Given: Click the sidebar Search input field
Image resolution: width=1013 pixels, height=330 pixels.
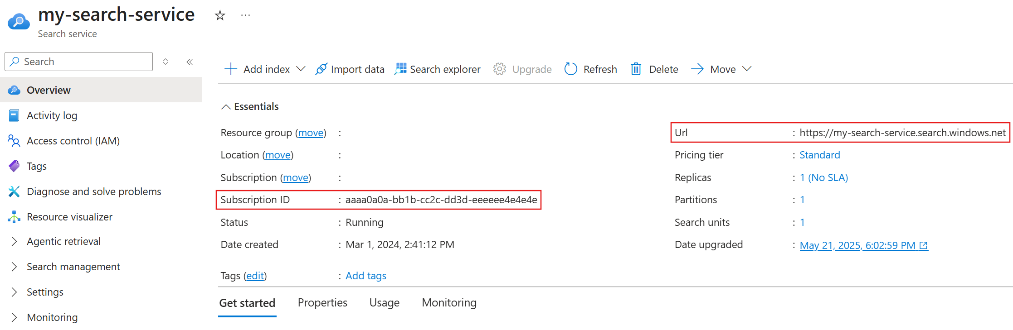Looking at the screenshot, I should point(78,62).
